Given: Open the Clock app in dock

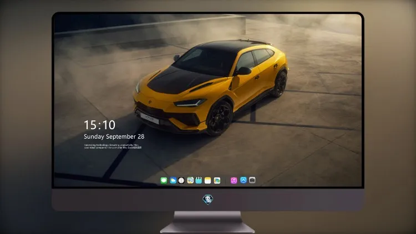Looking at the screenshot, I should point(181,180).
